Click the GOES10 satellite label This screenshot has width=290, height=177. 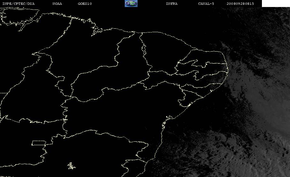[85, 4]
